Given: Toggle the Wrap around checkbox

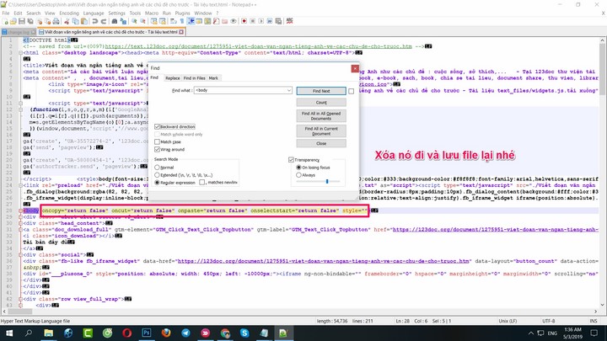Looking at the screenshot, I should click(157, 148).
